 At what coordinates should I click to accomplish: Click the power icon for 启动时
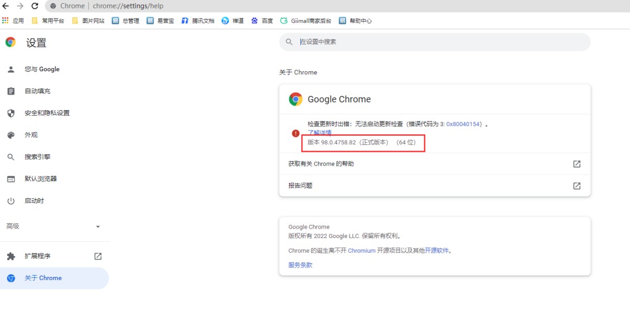(x=11, y=201)
